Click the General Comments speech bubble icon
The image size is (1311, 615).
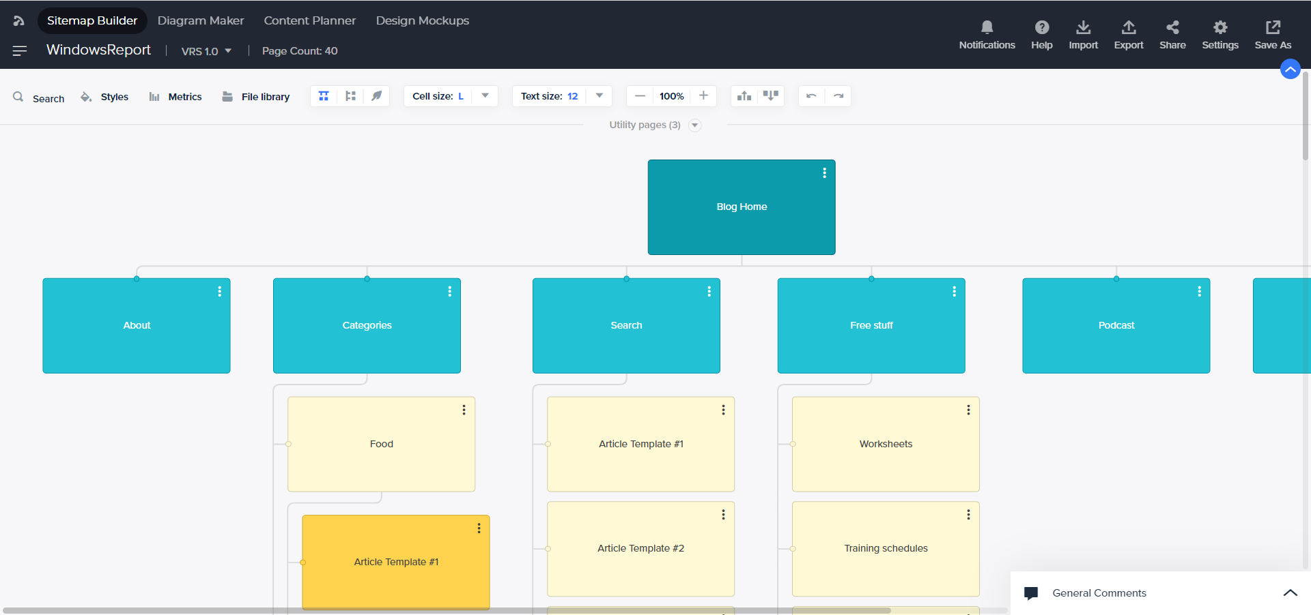1031,593
